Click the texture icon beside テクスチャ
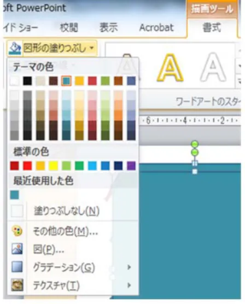The width and height of the screenshot is (245, 304). [17, 285]
